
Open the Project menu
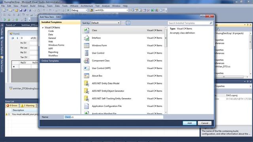24,6
